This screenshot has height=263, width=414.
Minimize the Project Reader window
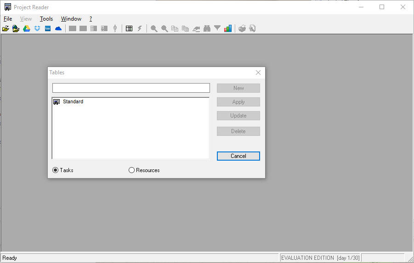[x=361, y=7]
